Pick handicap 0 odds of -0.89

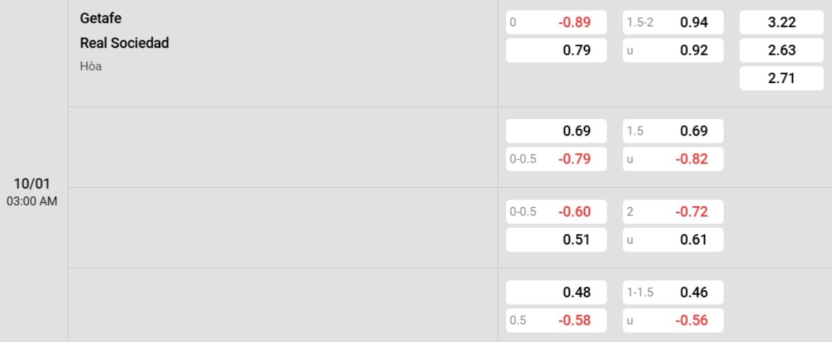(556, 22)
